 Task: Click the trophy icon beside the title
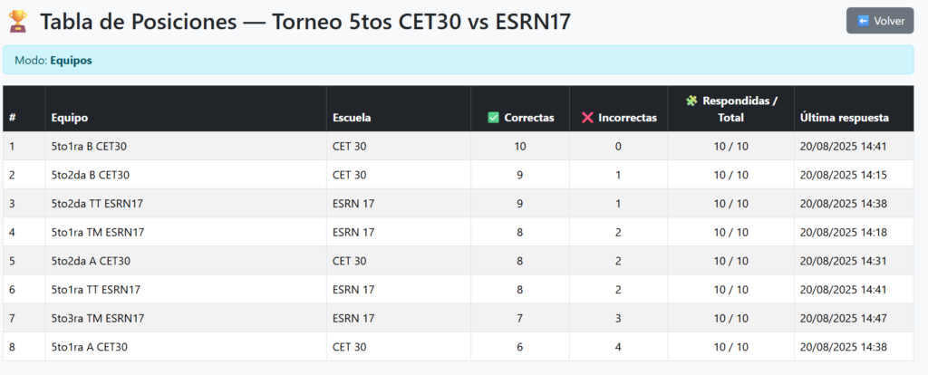(x=18, y=22)
